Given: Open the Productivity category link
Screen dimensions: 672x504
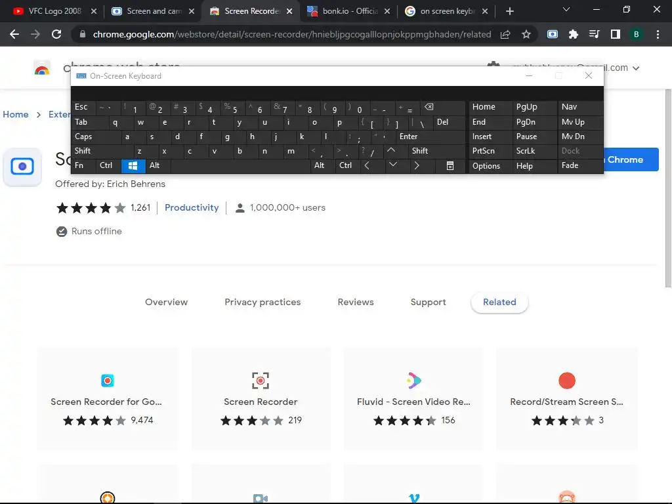Looking at the screenshot, I should (192, 207).
